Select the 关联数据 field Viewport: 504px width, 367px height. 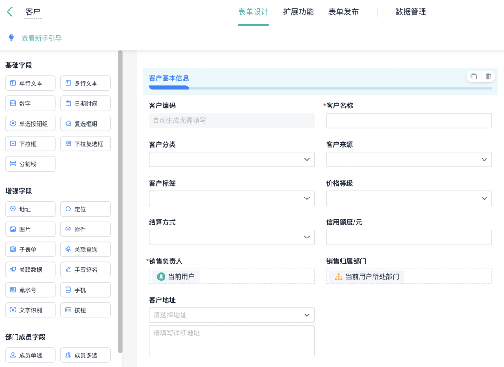pyautogui.click(x=30, y=269)
